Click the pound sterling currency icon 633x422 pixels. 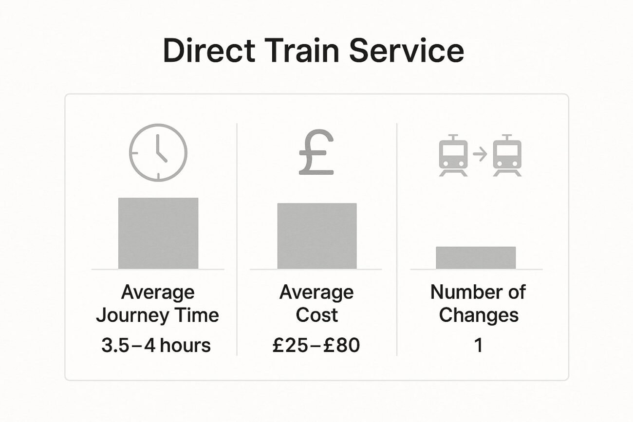316,152
